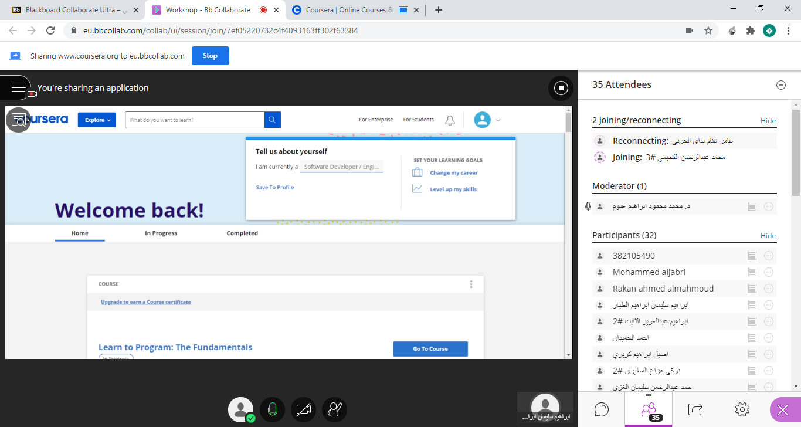801x427 pixels.
Task: Open the Attendees tab showing 35
Action: pos(649,409)
